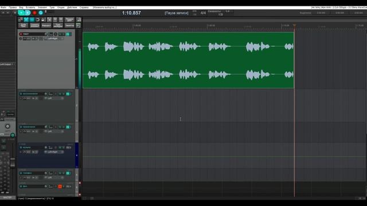
Task: Click the go-to-project-end transport button
Action: click(8, 13)
